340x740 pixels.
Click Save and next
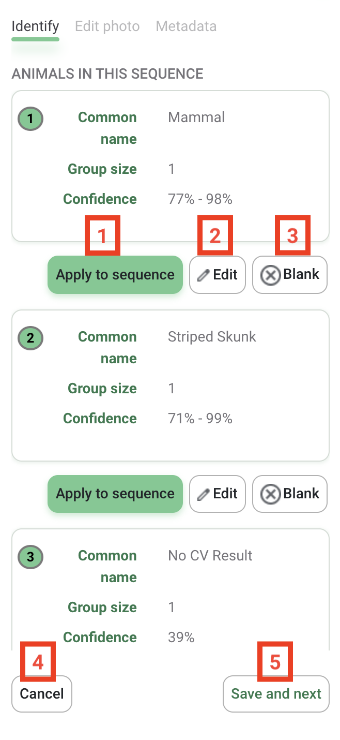[x=276, y=693]
